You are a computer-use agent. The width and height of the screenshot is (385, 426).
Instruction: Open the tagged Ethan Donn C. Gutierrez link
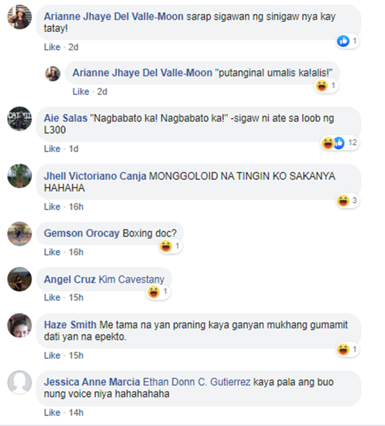(x=197, y=382)
